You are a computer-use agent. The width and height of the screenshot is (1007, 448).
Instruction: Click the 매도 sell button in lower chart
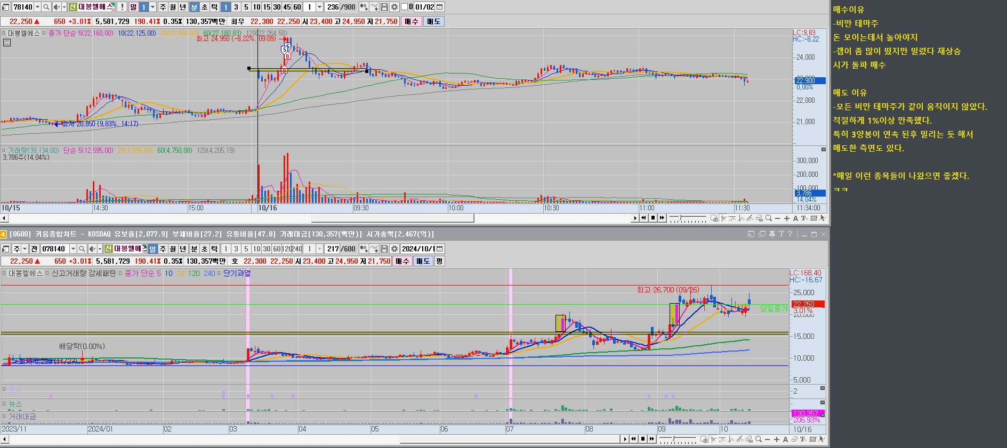[x=423, y=261]
